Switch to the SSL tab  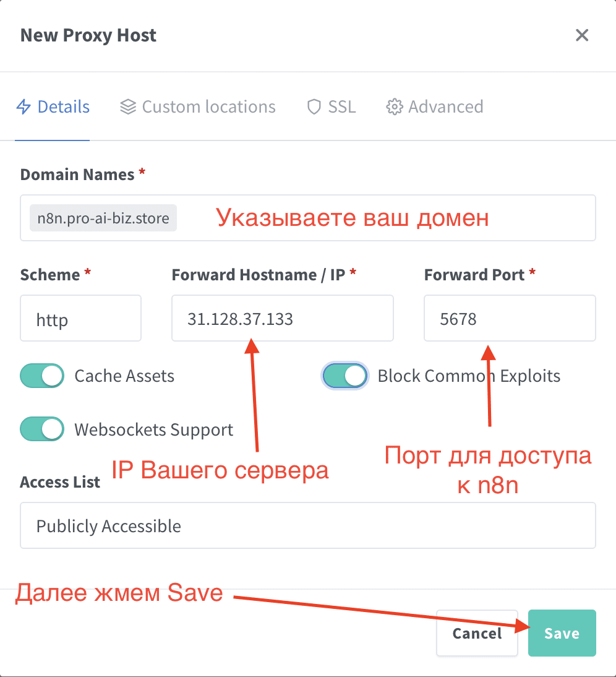tap(337, 106)
